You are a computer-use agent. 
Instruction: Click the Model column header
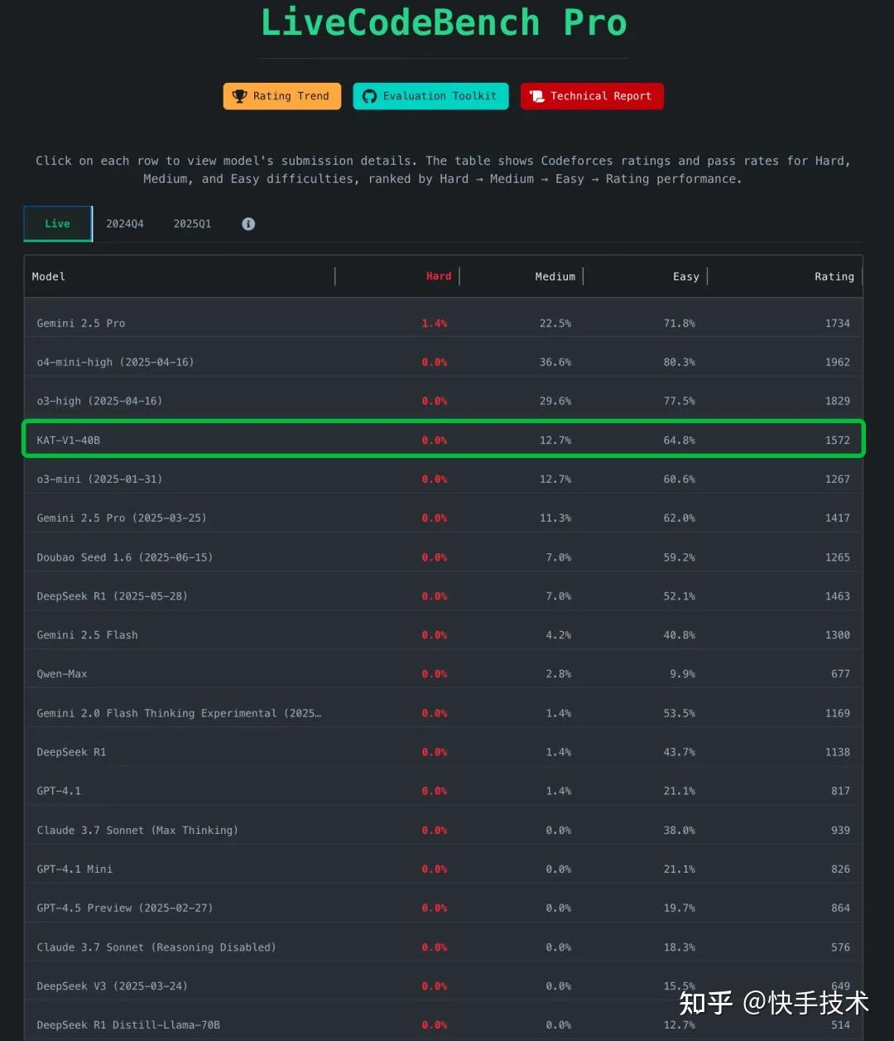point(49,277)
